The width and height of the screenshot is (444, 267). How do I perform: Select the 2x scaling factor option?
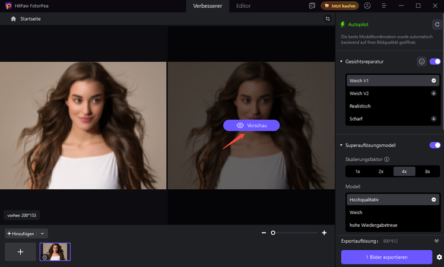pyautogui.click(x=381, y=171)
